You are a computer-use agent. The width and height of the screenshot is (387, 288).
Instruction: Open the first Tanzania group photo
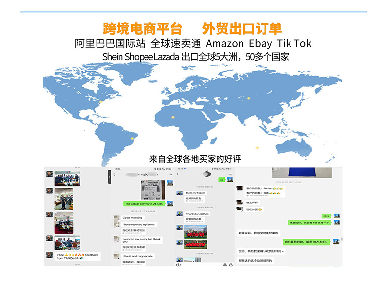[x=68, y=179]
